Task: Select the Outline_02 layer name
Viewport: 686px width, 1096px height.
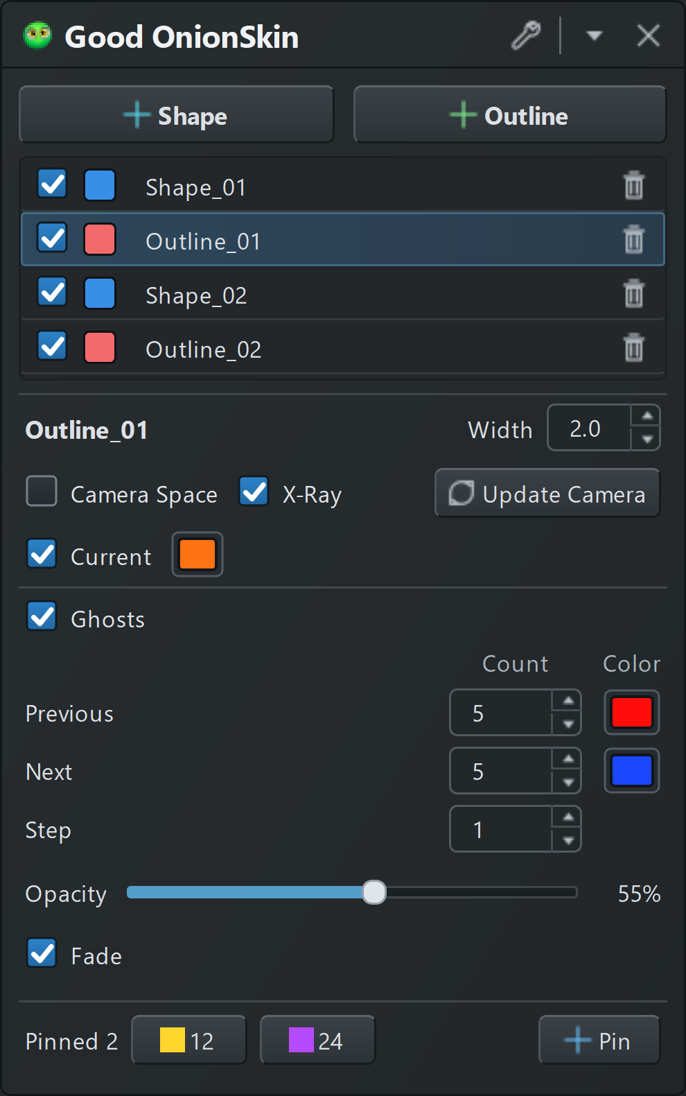Action: coord(204,349)
